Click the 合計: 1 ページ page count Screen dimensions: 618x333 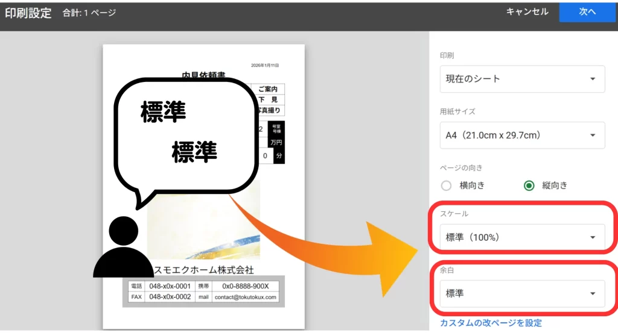(x=89, y=13)
